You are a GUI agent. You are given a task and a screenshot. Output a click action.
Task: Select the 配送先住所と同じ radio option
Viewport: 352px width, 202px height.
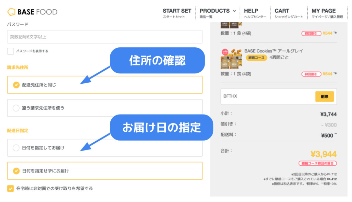coord(105,85)
